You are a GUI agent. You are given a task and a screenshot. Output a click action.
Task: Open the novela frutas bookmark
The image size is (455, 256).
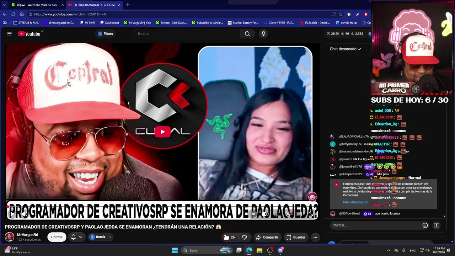tap(346, 23)
